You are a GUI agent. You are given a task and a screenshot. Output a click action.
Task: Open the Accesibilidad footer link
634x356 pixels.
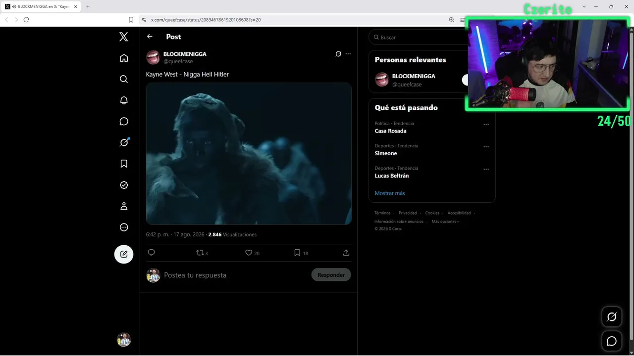(x=459, y=213)
